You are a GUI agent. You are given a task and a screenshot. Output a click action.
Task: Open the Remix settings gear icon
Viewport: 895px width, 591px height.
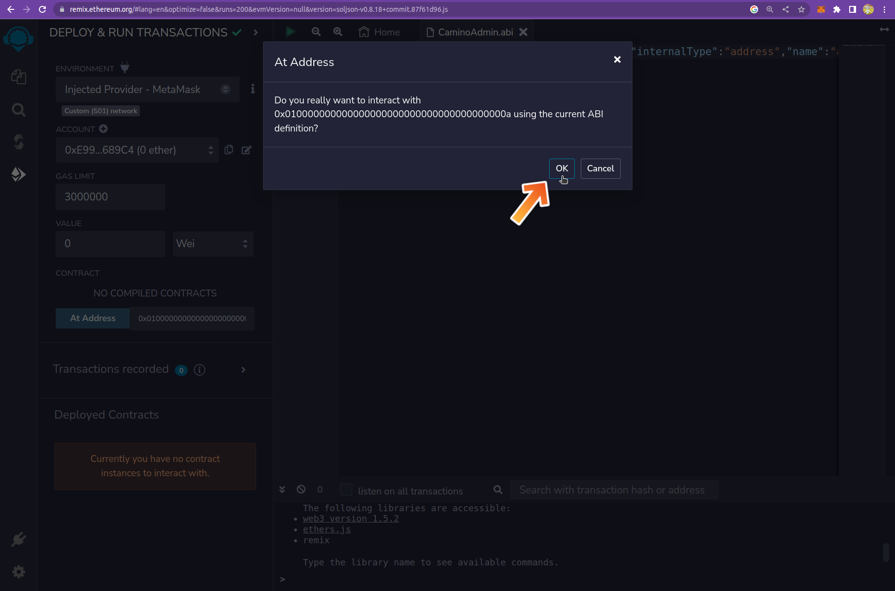(x=19, y=572)
